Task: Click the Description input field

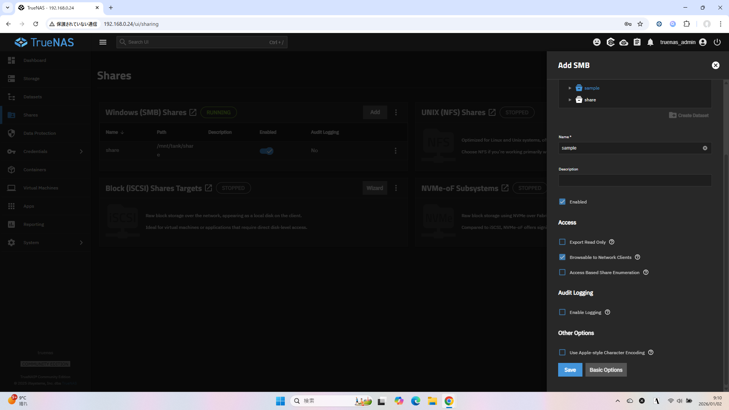Action: pyautogui.click(x=635, y=180)
